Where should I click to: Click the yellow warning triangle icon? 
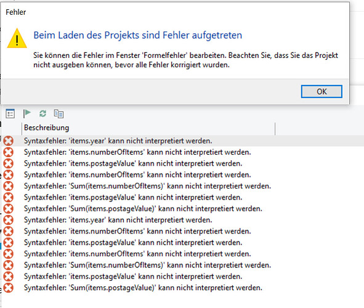point(17,39)
